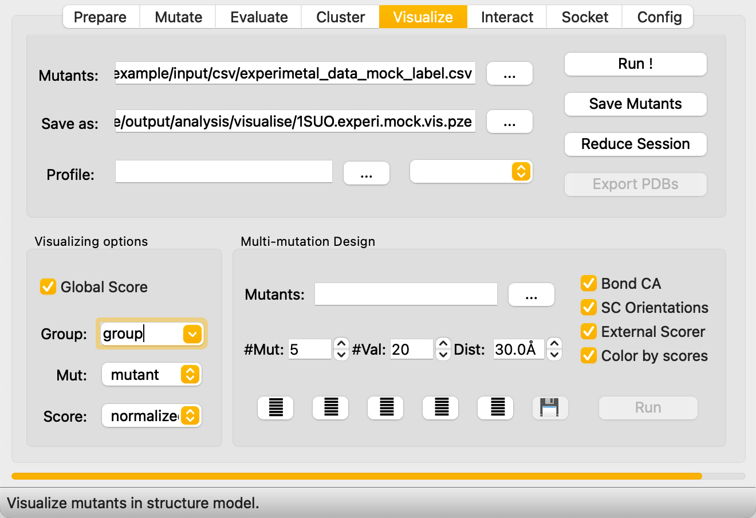The image size is (756, 518).
Task: Click the #Mut value field showing 5
Action: pyautogui.click(x=310, y=349)
